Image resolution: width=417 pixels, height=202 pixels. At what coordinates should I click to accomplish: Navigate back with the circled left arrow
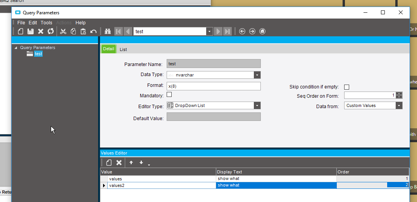242,31
